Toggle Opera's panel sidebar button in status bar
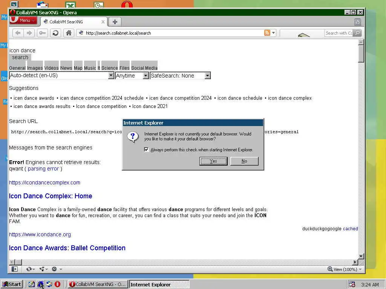 15,269
